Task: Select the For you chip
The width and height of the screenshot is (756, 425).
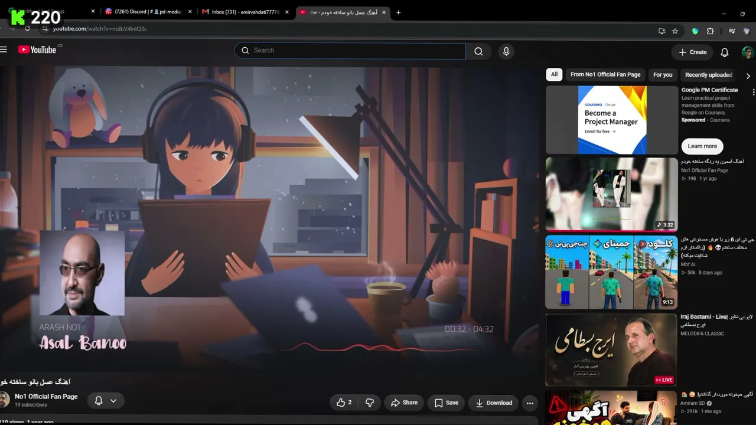Action: point(663,74)
